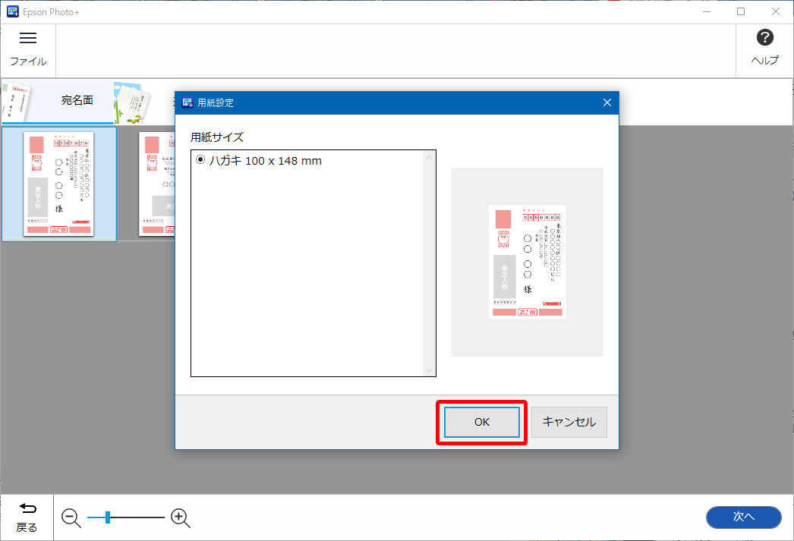This screenshot has width=794, height=541.
Task: Select the second postcard template thumbnail
Action: coord(157,184)
